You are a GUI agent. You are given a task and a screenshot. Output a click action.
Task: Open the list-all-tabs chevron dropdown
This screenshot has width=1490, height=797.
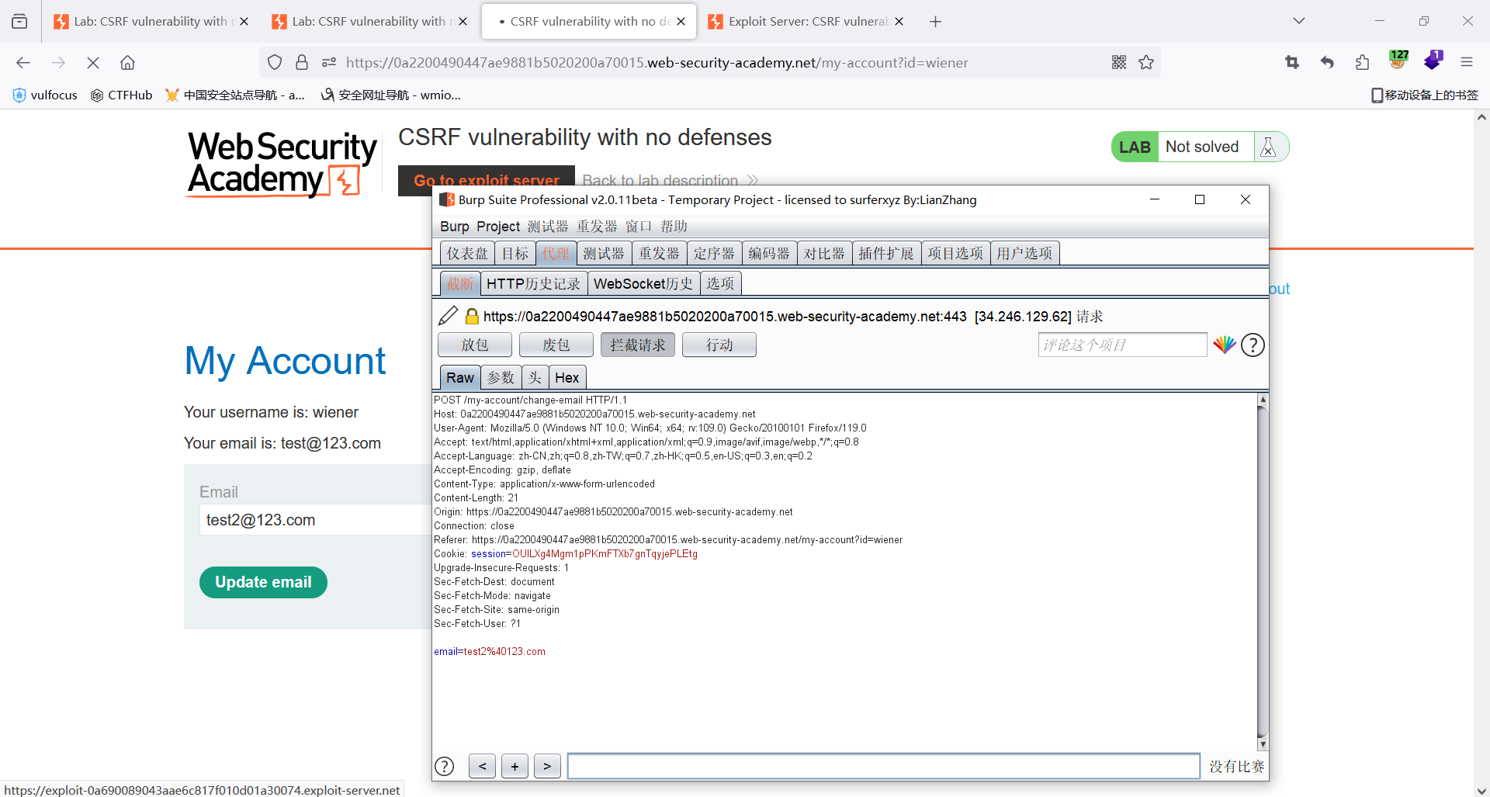[1299, 21]
